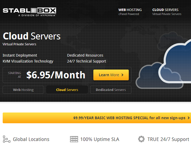The image size is (191, 145).
Task: Click the TRUE 24/7 Support heading
Action: 168,139
